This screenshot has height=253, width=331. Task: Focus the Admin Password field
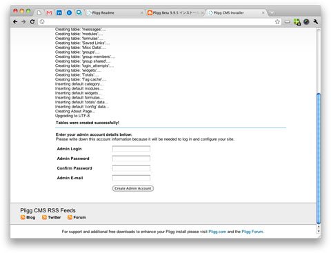131,159
